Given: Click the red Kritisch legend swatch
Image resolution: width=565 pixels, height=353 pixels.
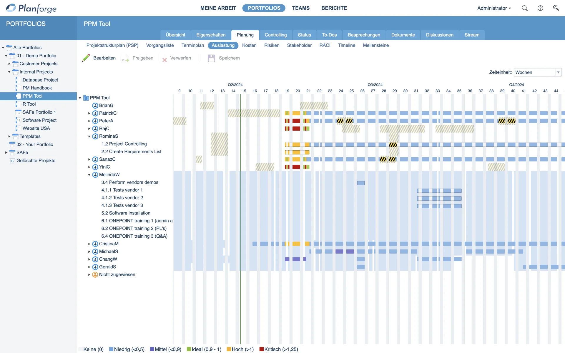Looking at the screenshot, I should tap(262, 349).
